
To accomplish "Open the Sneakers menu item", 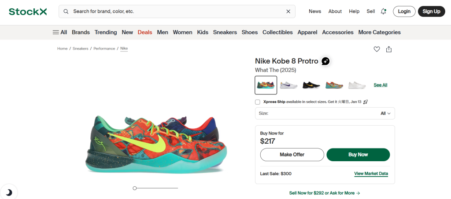I will point(225,32).
